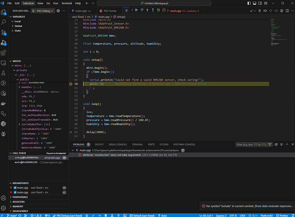
Task: Open the filter options funnel in Problems
Action: coord(270,145)
